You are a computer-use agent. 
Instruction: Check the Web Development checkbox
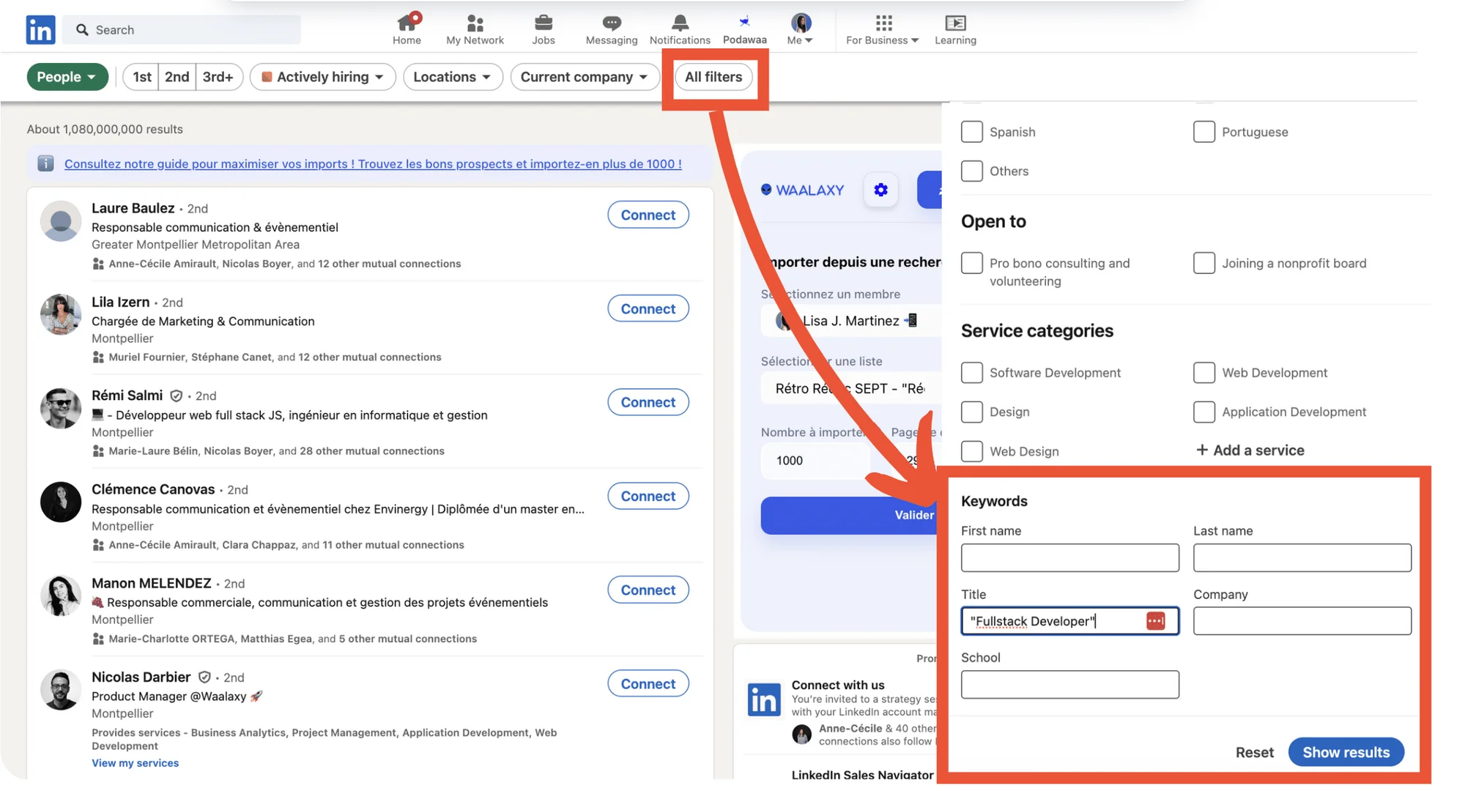coord(1203,372)
